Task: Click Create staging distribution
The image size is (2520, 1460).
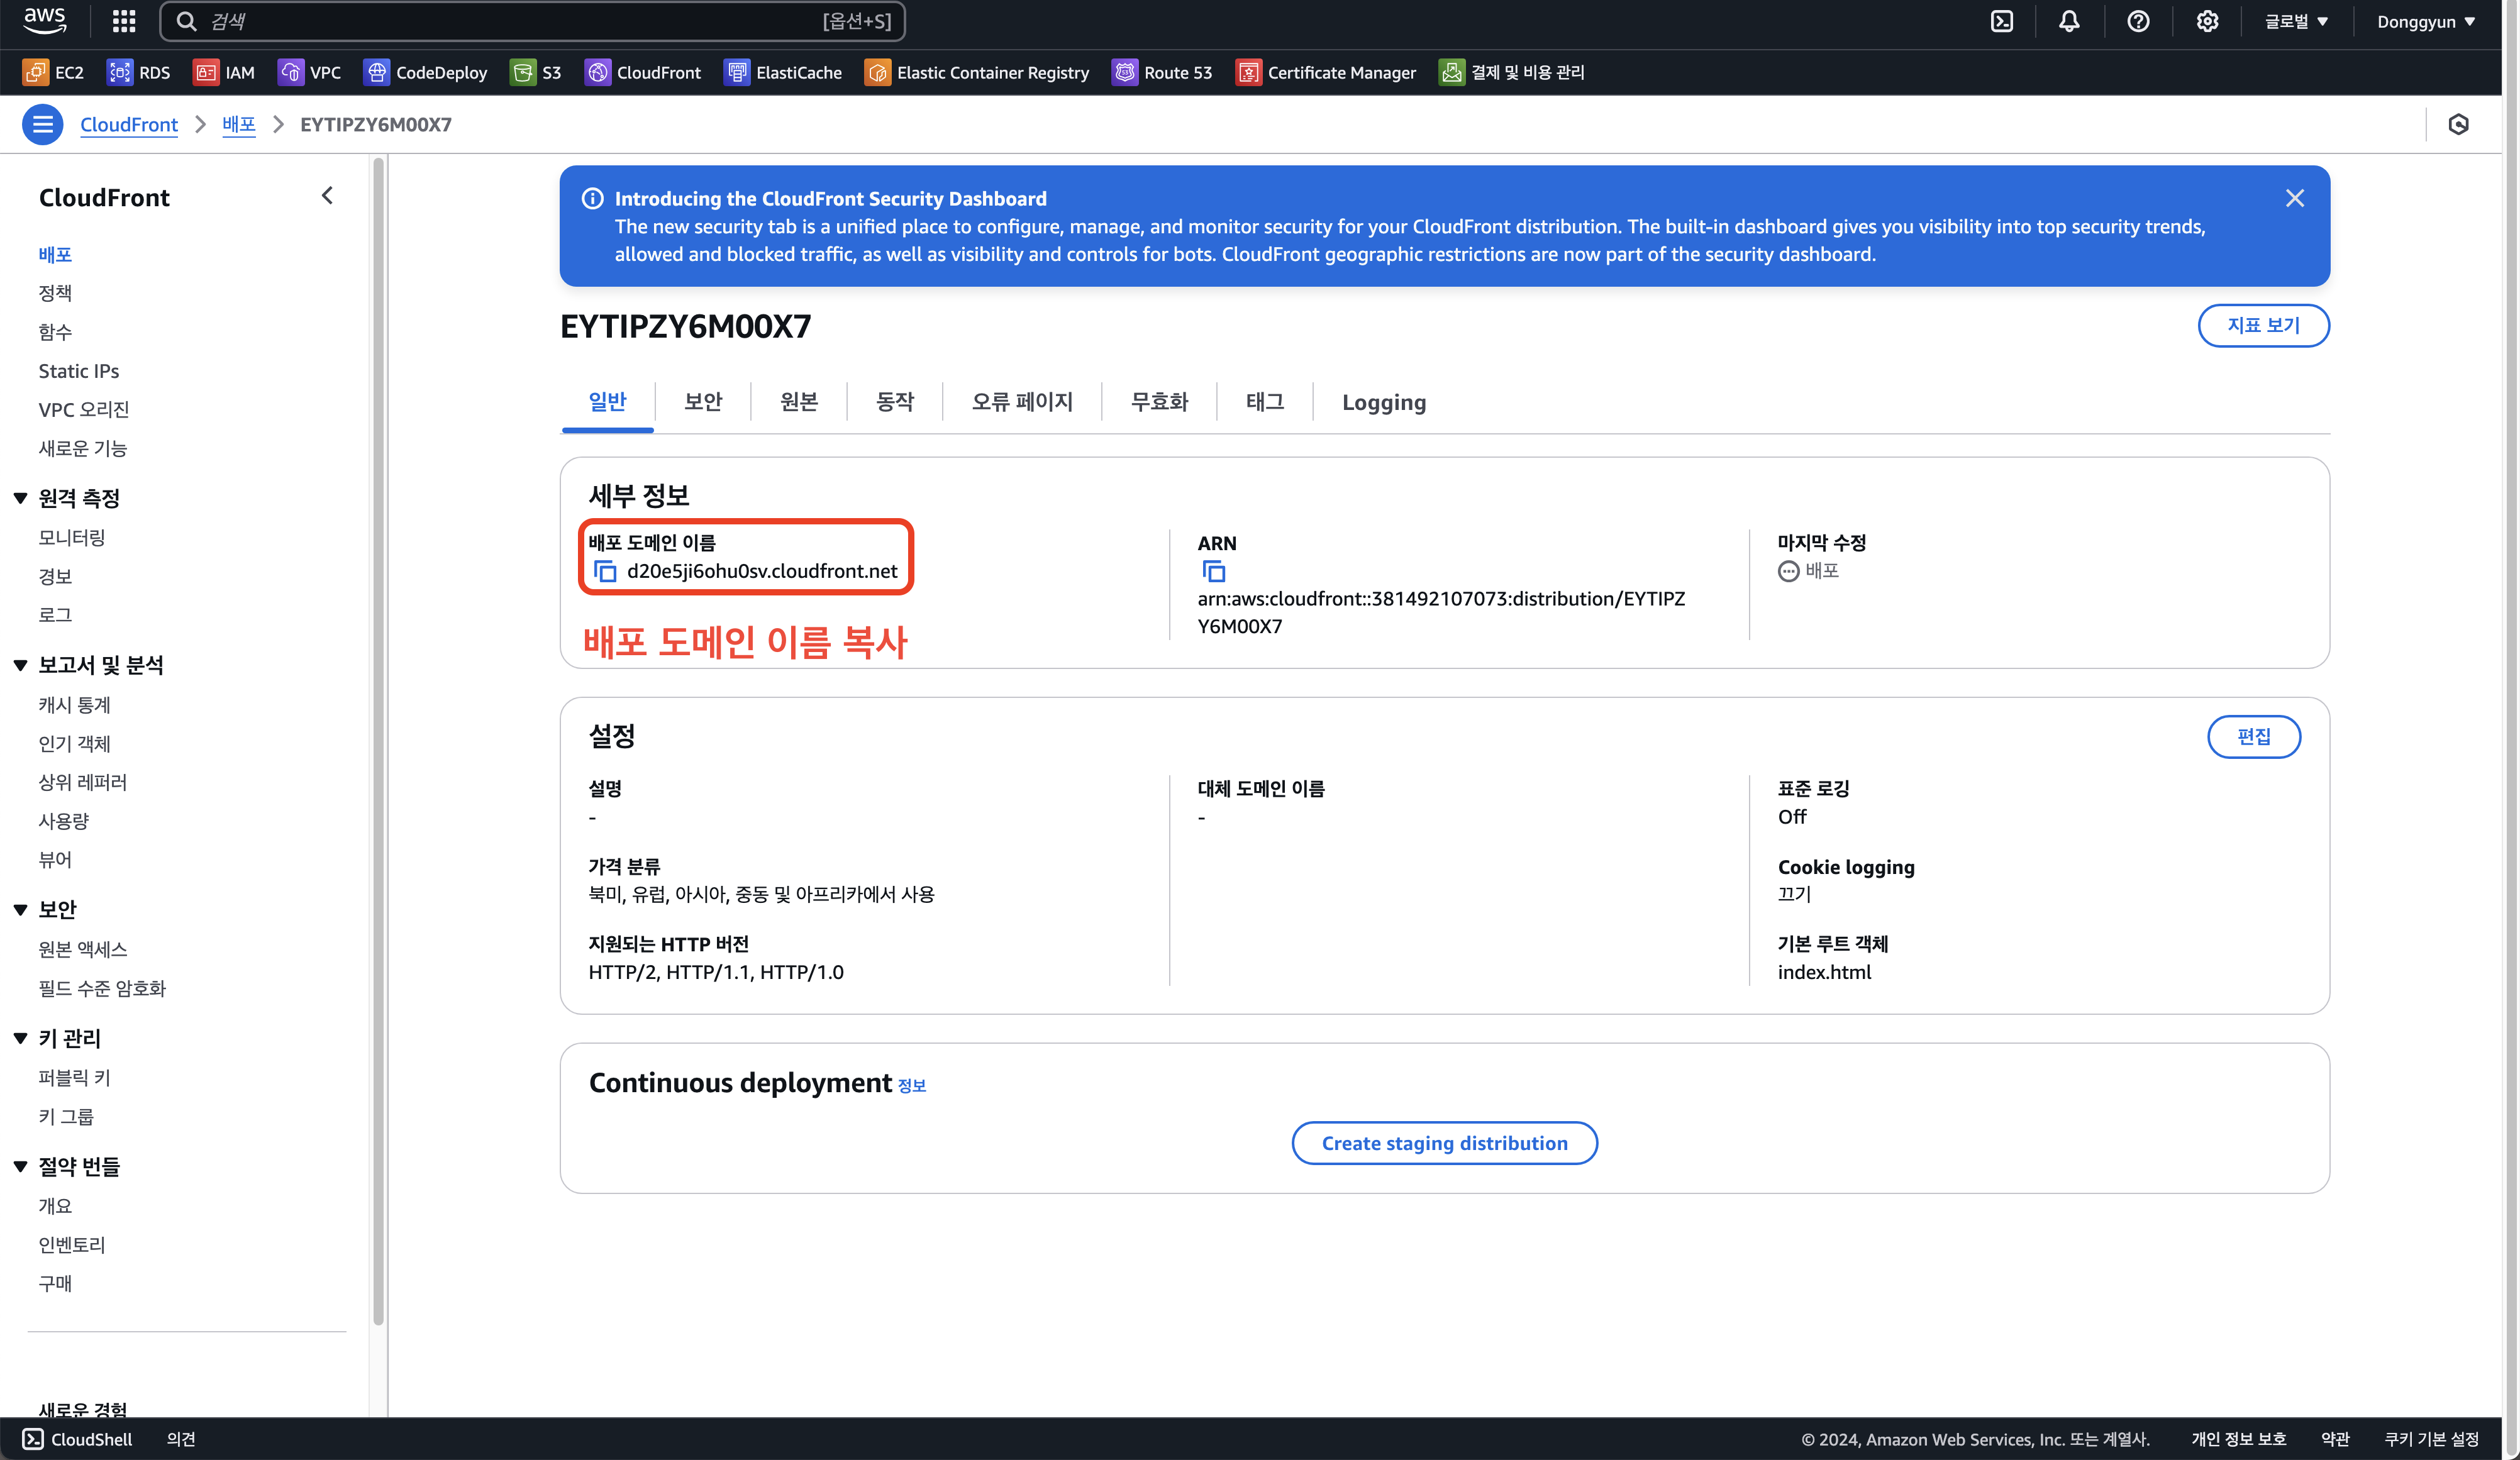Action: [1444, 1143]
